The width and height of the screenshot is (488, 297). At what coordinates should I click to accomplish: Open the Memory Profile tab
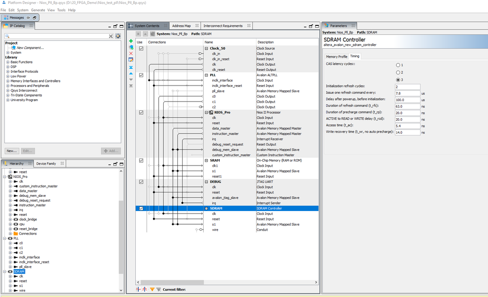click(x=337, y=56)
